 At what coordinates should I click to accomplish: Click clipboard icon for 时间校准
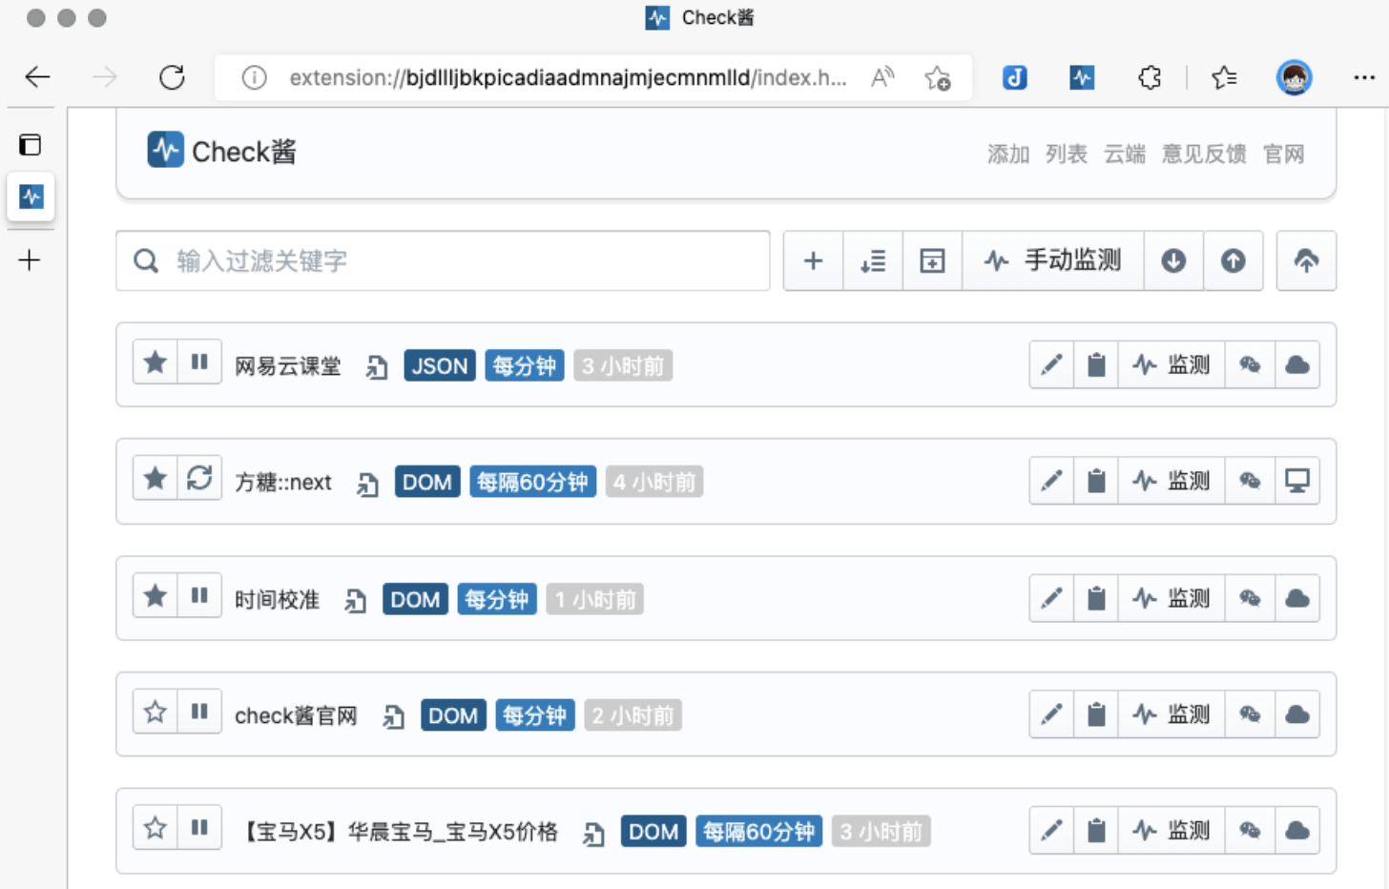1096,598
